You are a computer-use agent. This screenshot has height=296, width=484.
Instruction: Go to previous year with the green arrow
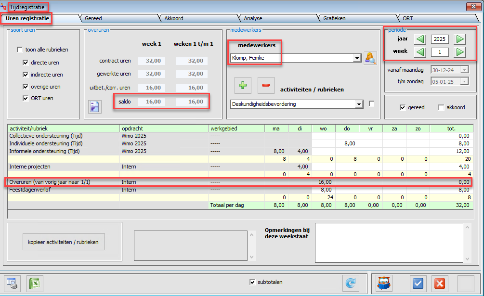click(x=420, y=39)
